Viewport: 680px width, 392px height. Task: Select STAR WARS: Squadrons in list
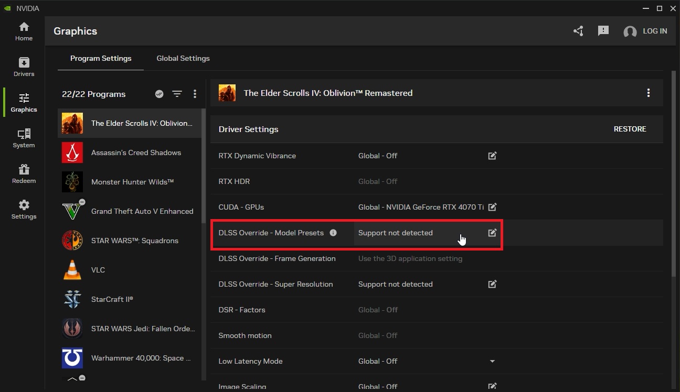click(x=129, y=241)
